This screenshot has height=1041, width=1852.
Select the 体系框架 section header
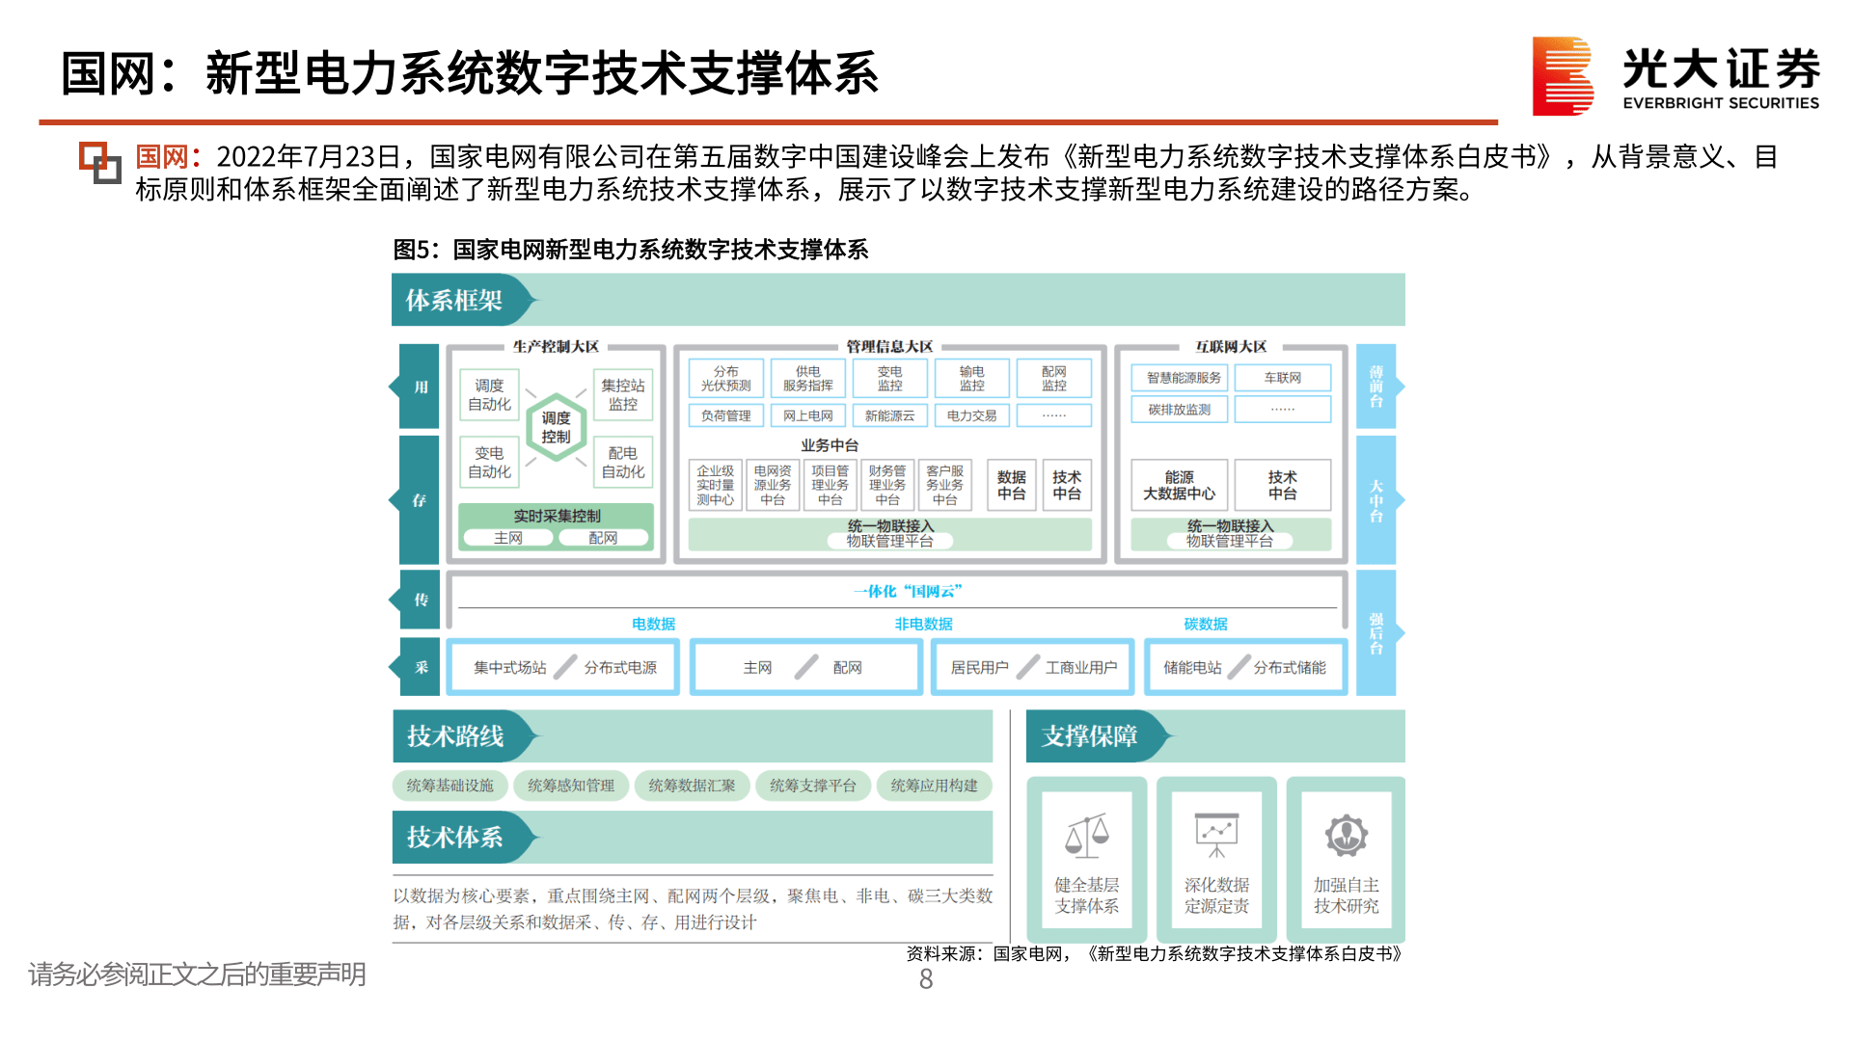pyautogui.click(x=463, y=300)
